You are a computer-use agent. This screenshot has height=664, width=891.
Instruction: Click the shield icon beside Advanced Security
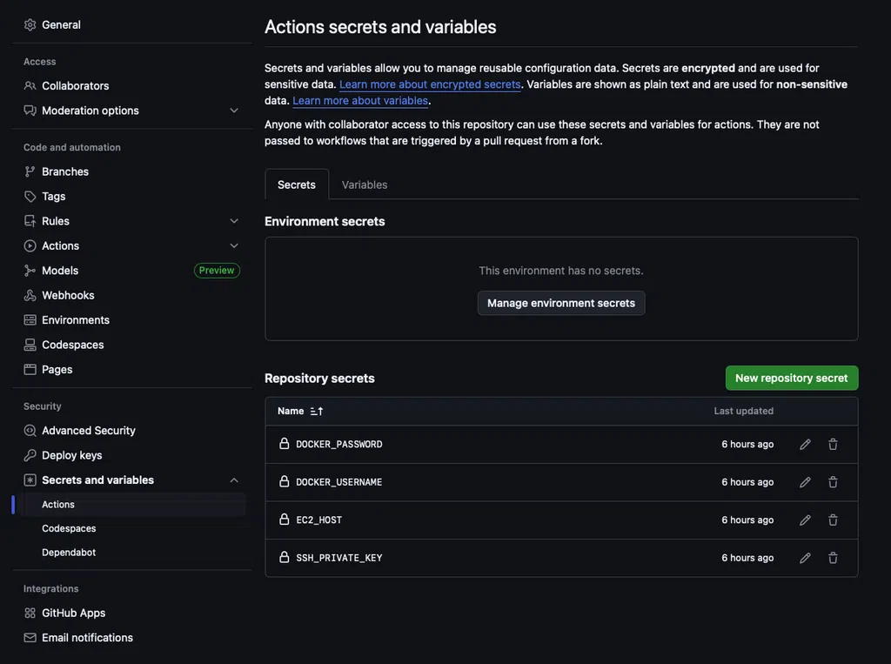30,431
